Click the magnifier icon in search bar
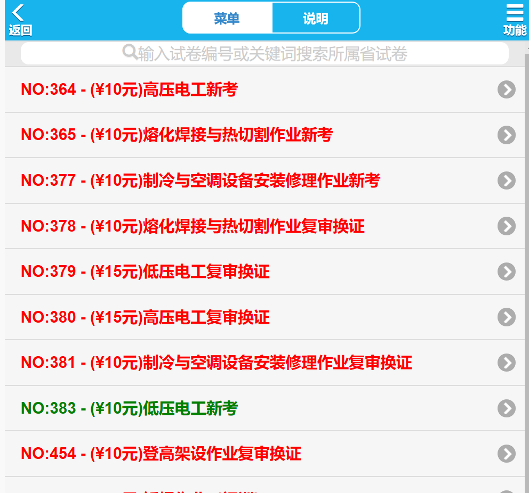This screenshot has width=529, height=493. [x=130, y=52]
